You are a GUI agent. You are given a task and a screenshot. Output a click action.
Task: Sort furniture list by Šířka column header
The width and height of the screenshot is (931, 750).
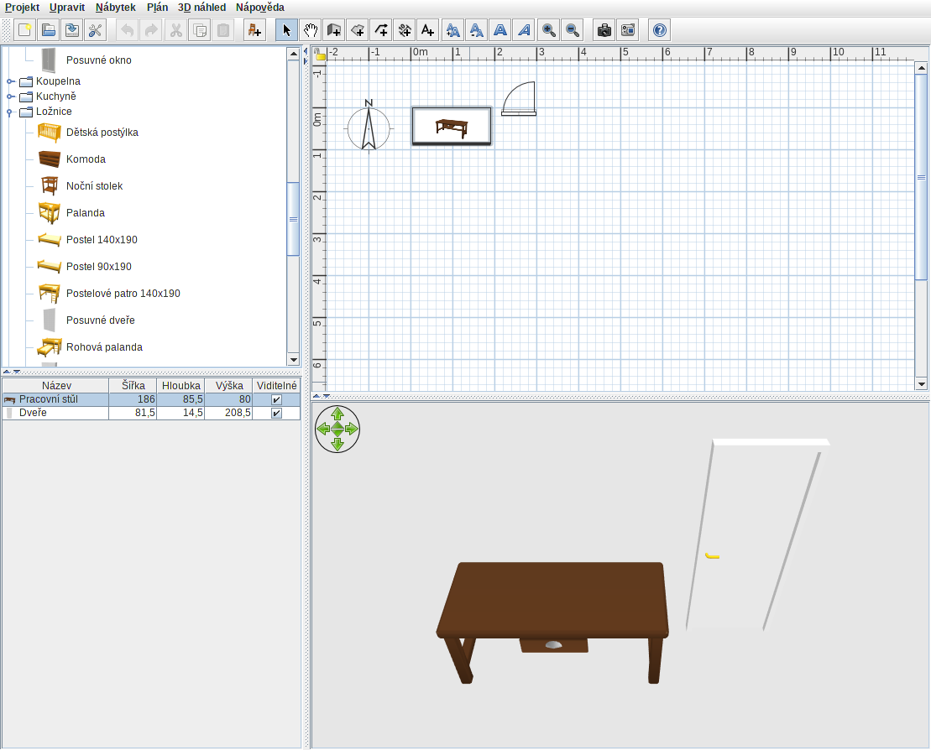[133, 385]
